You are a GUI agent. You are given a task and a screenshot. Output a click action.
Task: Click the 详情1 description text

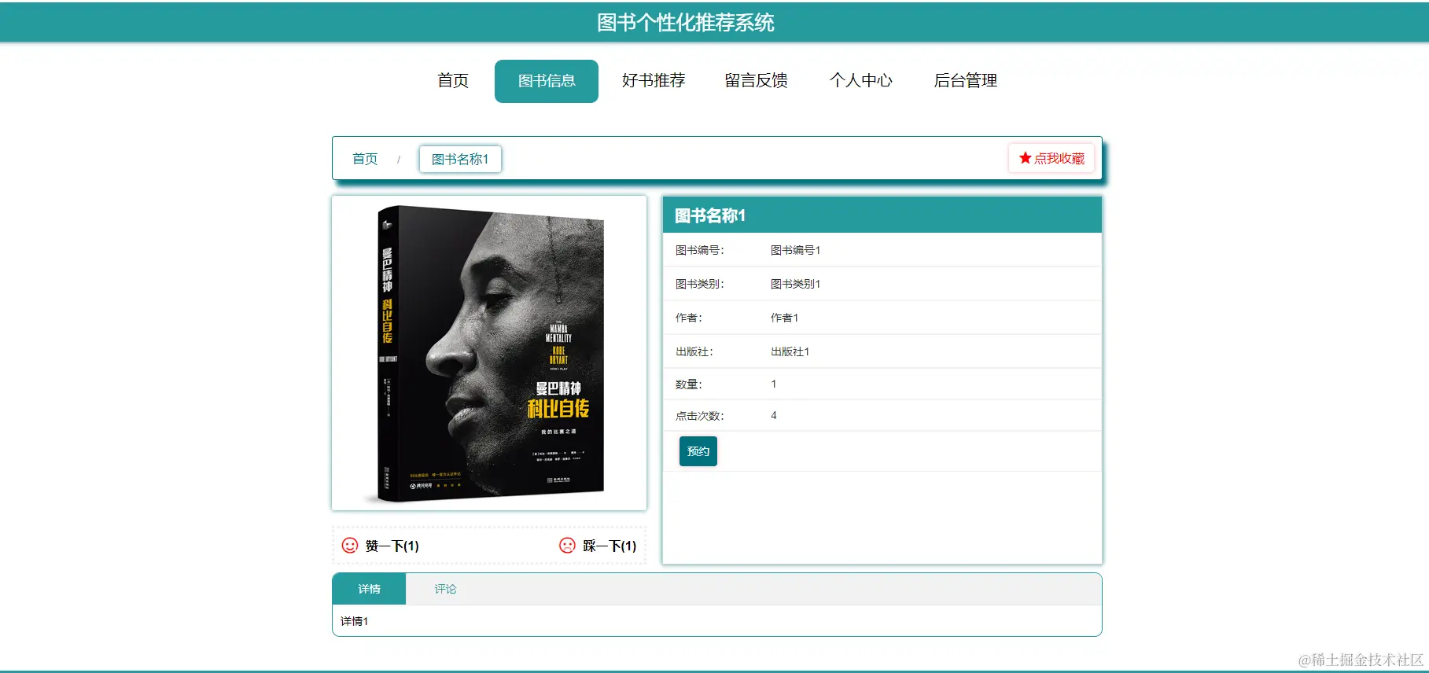pyautogui.click(x=354, y=621)
